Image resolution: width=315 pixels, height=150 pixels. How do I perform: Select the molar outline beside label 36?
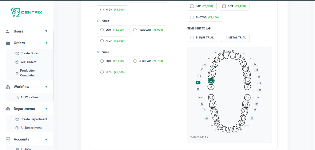(x=245, y=111)
